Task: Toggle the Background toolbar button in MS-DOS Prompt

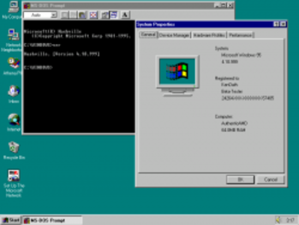Action: (114, 15)
